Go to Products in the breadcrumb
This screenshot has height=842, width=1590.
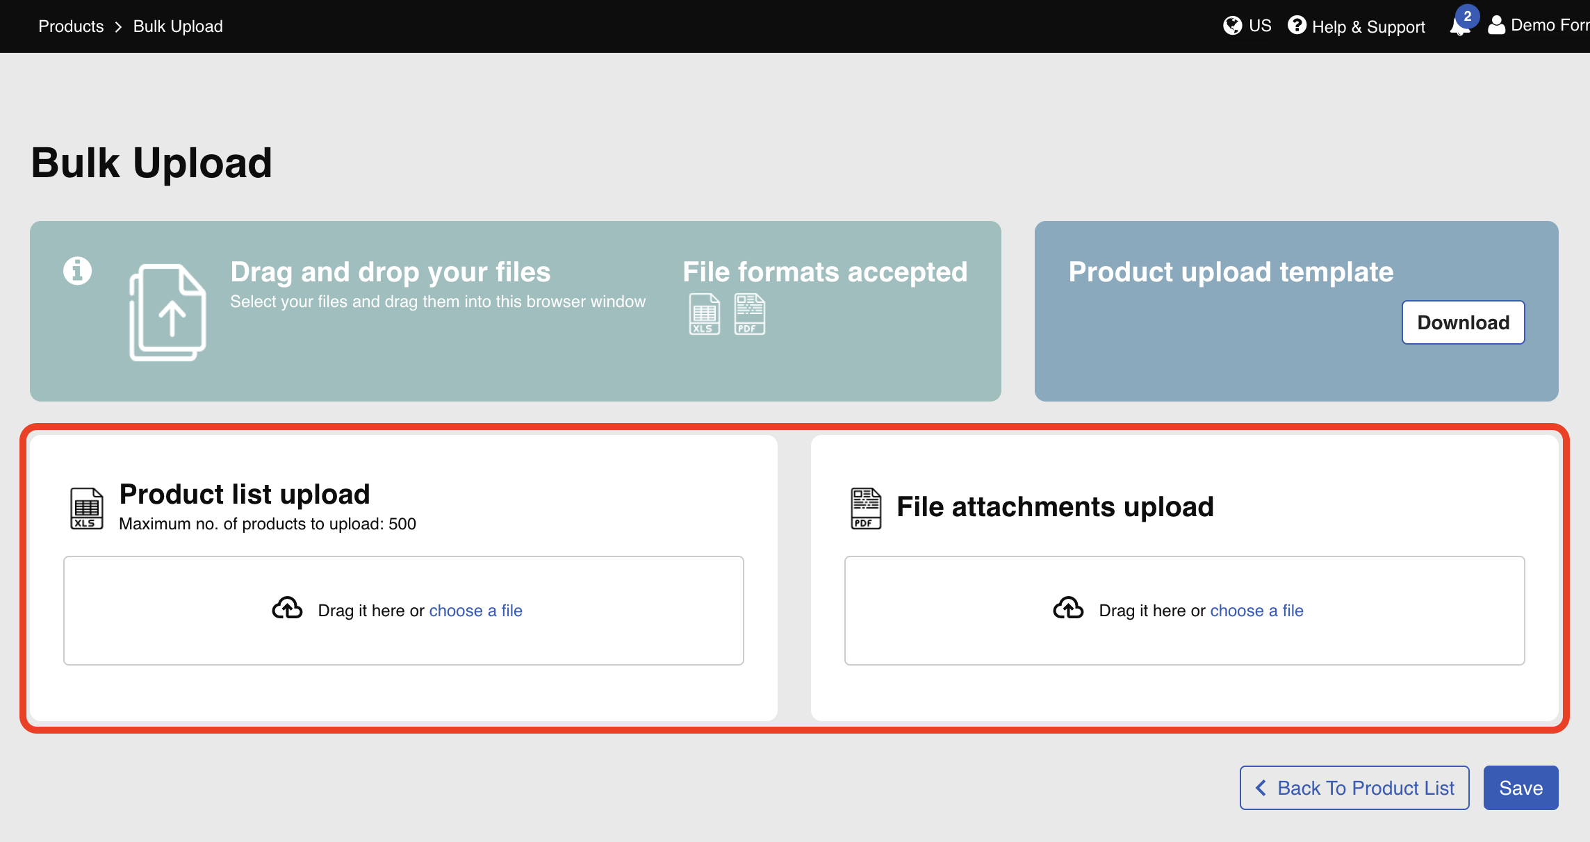click(x=71, y=26)
